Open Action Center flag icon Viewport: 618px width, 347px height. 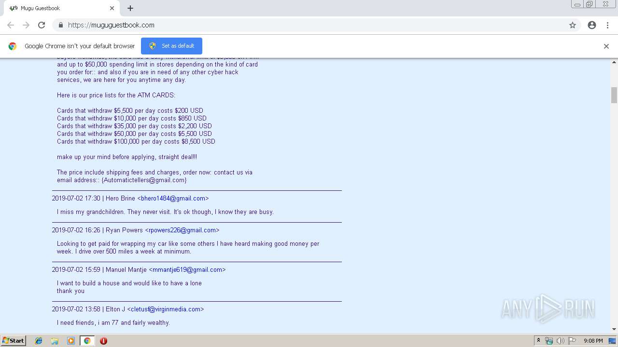pos(572,341)
